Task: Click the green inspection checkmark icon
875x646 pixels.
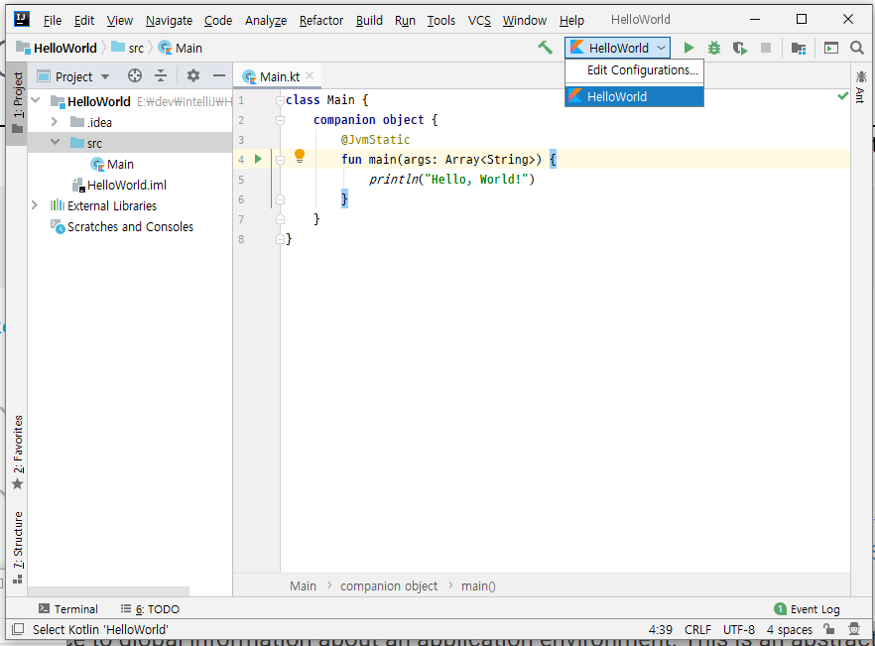Action: point(842,96)
